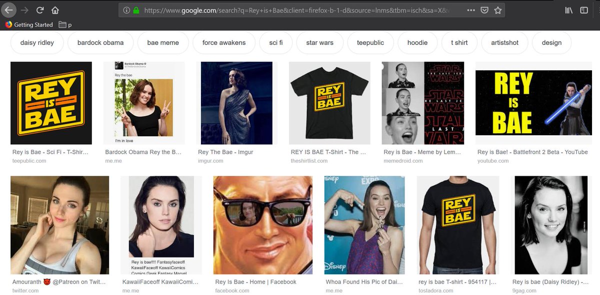600x295 pixels.
Task: Select the 'design' suggestion chip
Action: coord(551,42)
